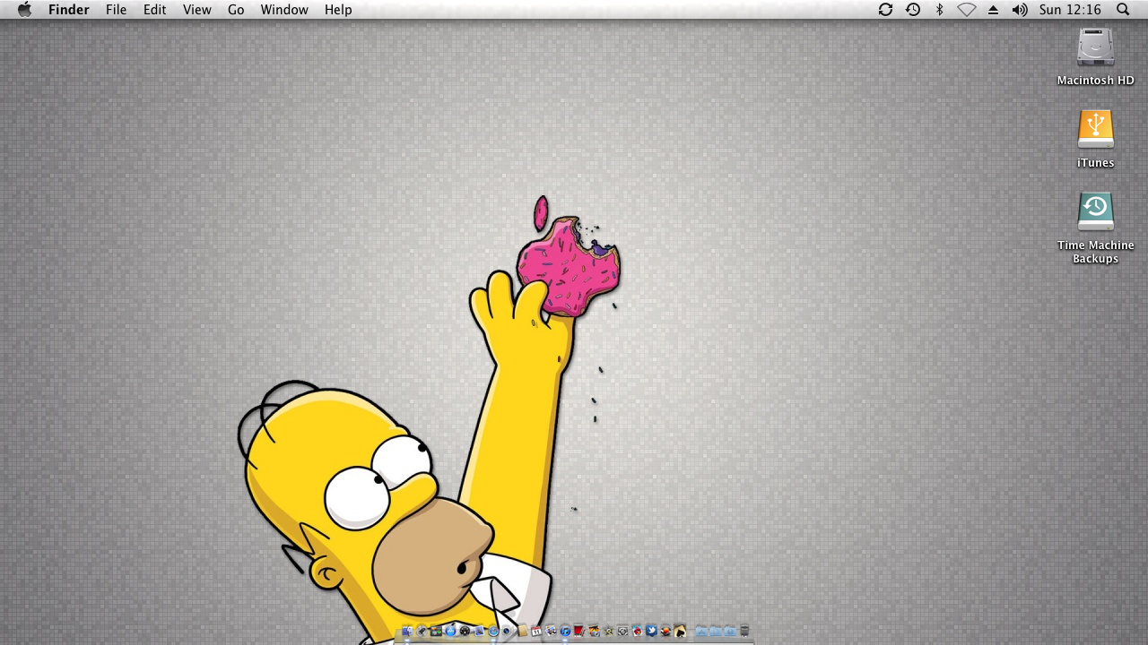The width and height of the screenshot is (1148, 645).
Task: Select the orange iTunes USB drive icon
Action: coord(1095,130)
